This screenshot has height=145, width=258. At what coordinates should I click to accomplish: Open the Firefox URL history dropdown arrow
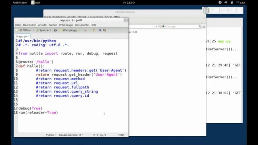[x=156, y=27]
